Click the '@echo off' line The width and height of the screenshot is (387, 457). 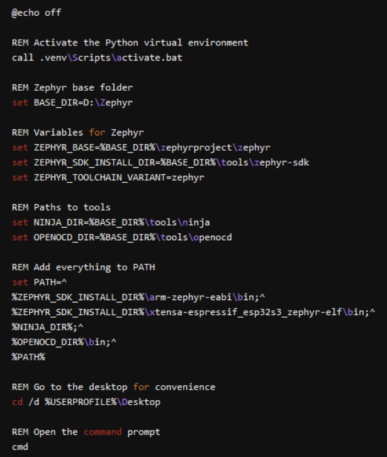36,13
